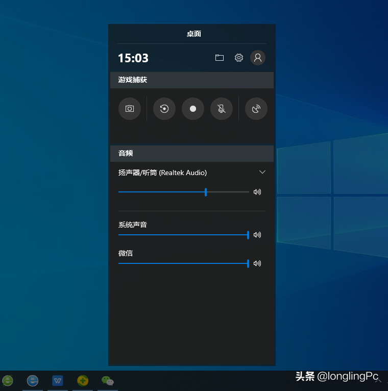Open Game Bar settings gear
This screenshot has height=391, width=388.
pyautogui.click(x=239, y=58)
